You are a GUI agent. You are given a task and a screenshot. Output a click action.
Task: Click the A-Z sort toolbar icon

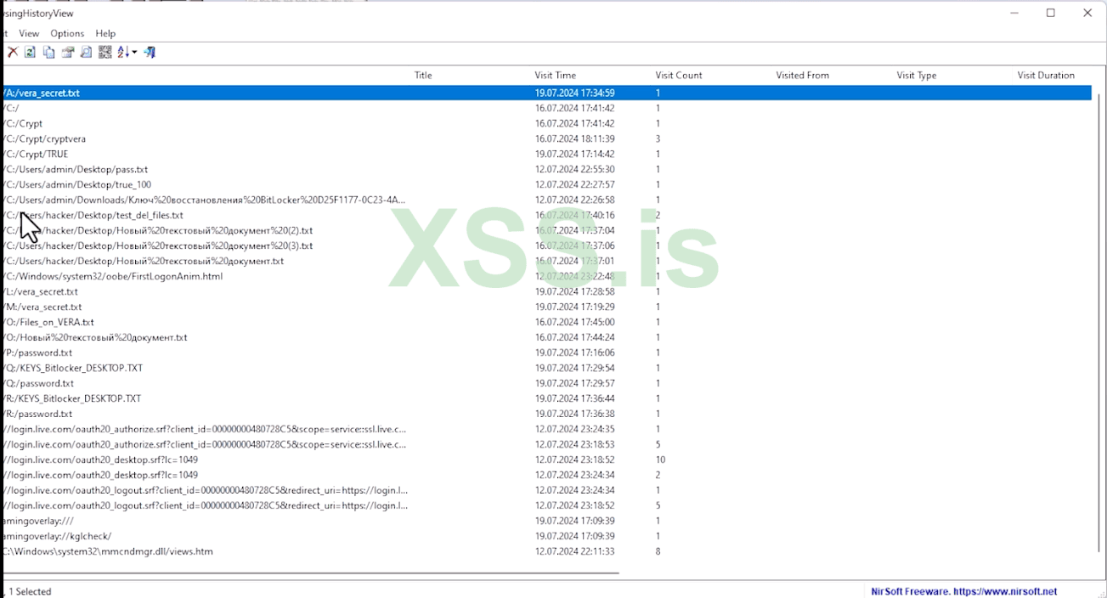click(123, 53)
